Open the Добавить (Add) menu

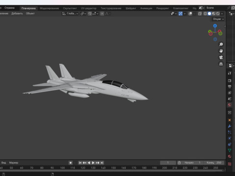(17, 14)
